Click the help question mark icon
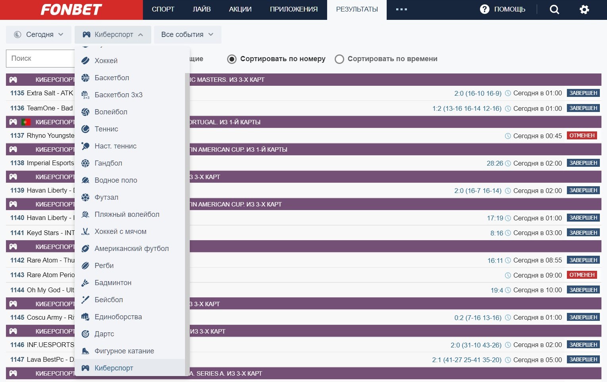Viewport: 607px width, 382px height. coord(485,9)
